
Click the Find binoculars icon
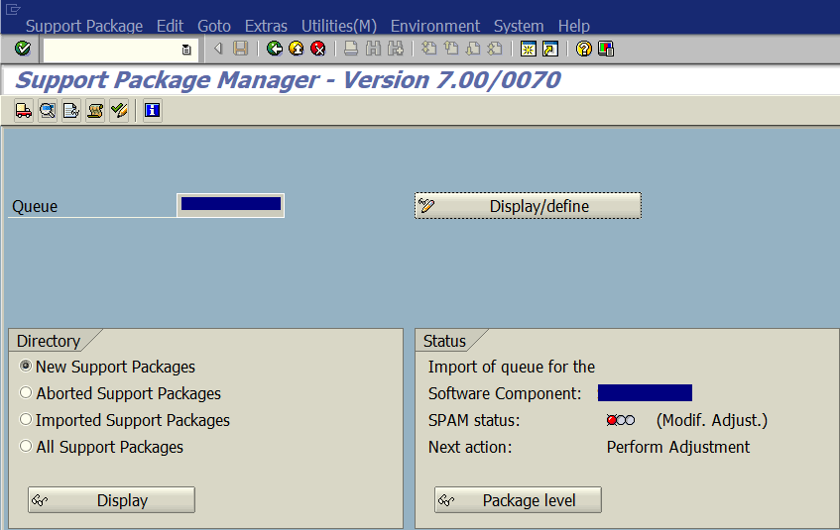[x=374, y=49]
